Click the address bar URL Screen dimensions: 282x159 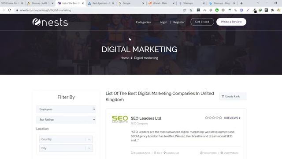pos(46,10)
